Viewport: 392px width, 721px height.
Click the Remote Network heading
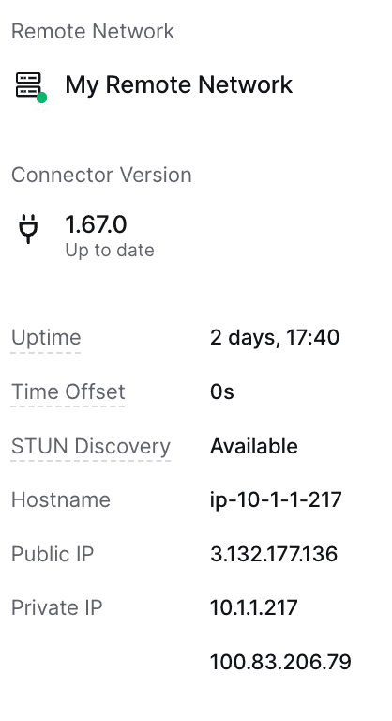(93, 31)
